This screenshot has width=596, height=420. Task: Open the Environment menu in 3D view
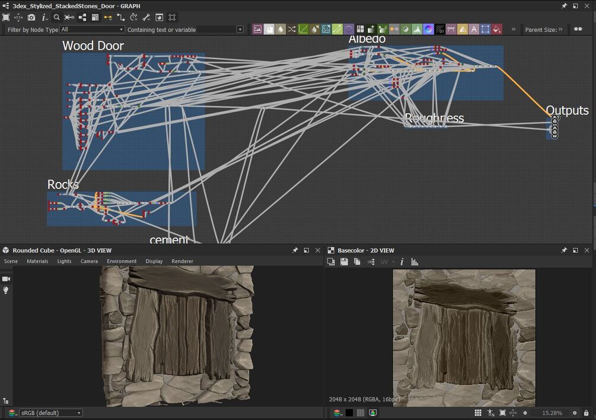pyautogui.click(x=122, y=261)
